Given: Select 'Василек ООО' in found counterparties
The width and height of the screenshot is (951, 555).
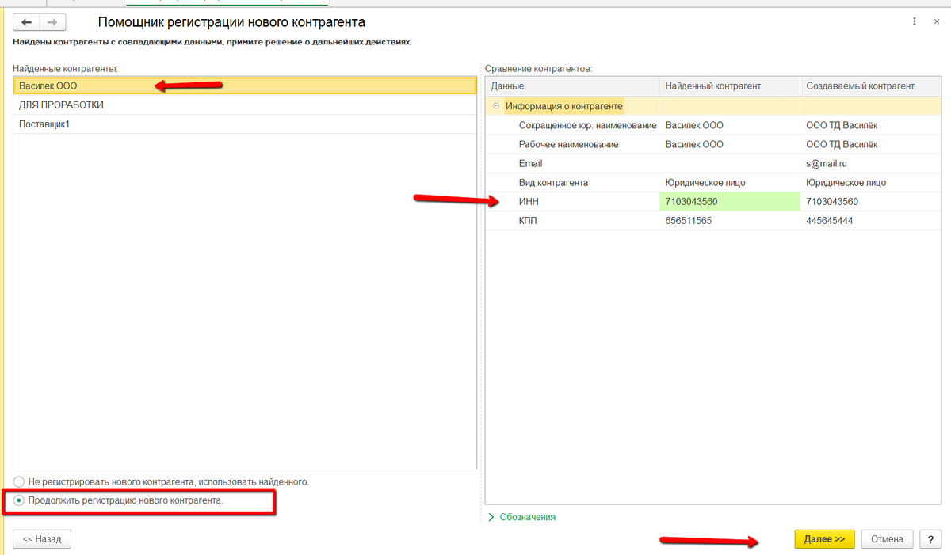Looking at the screenshot, I should click(x=245, y=86).
